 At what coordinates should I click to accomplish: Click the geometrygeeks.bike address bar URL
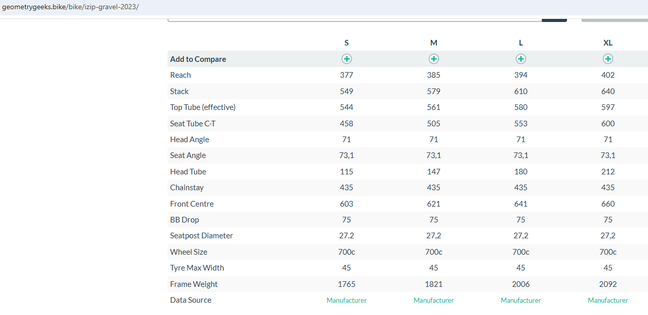(70, 7)
